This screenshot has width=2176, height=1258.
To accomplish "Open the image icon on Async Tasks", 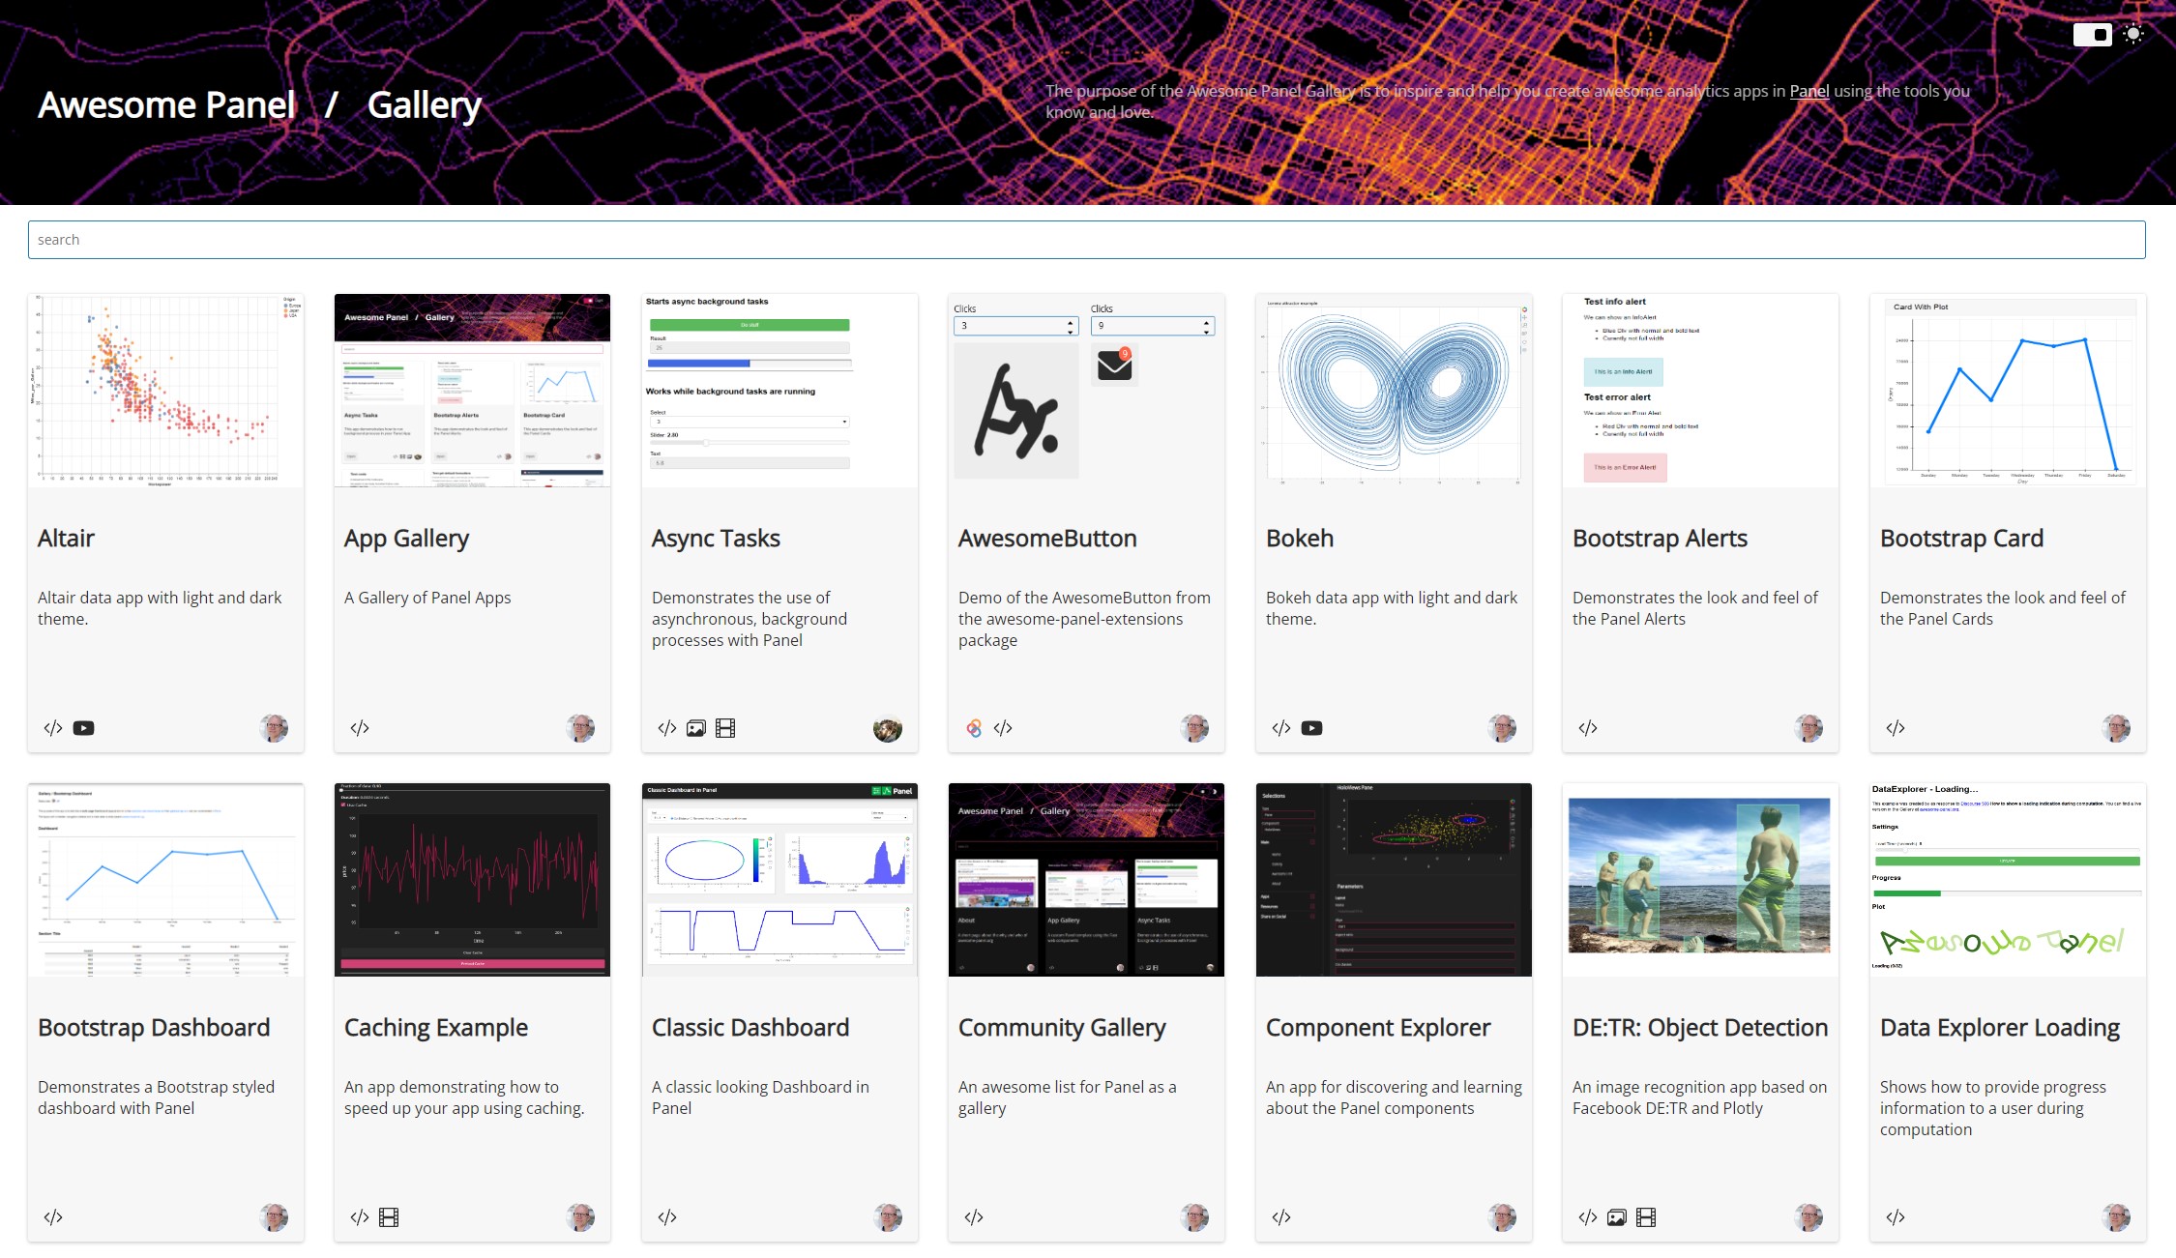I will (695, 728).
